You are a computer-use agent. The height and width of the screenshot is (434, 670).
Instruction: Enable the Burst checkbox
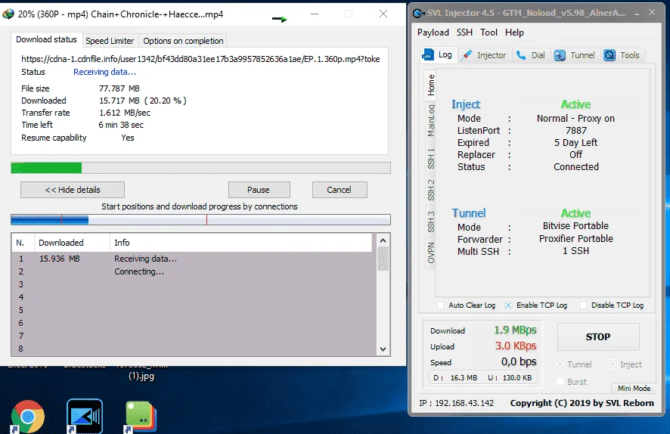560,382
